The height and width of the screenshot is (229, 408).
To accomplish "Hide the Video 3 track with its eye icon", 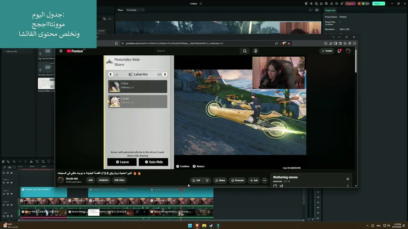I will pos(11,194).
